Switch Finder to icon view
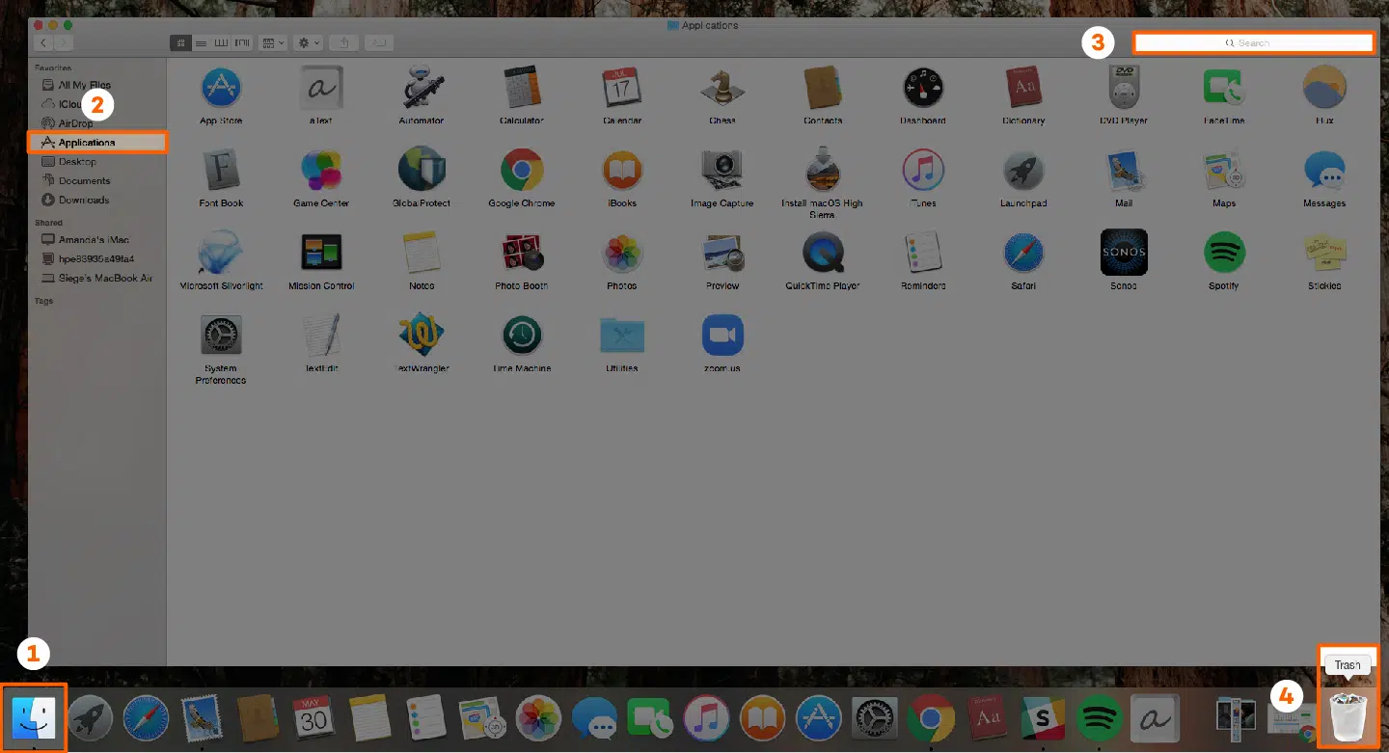 pyautogui.click(x=180, y=43)
